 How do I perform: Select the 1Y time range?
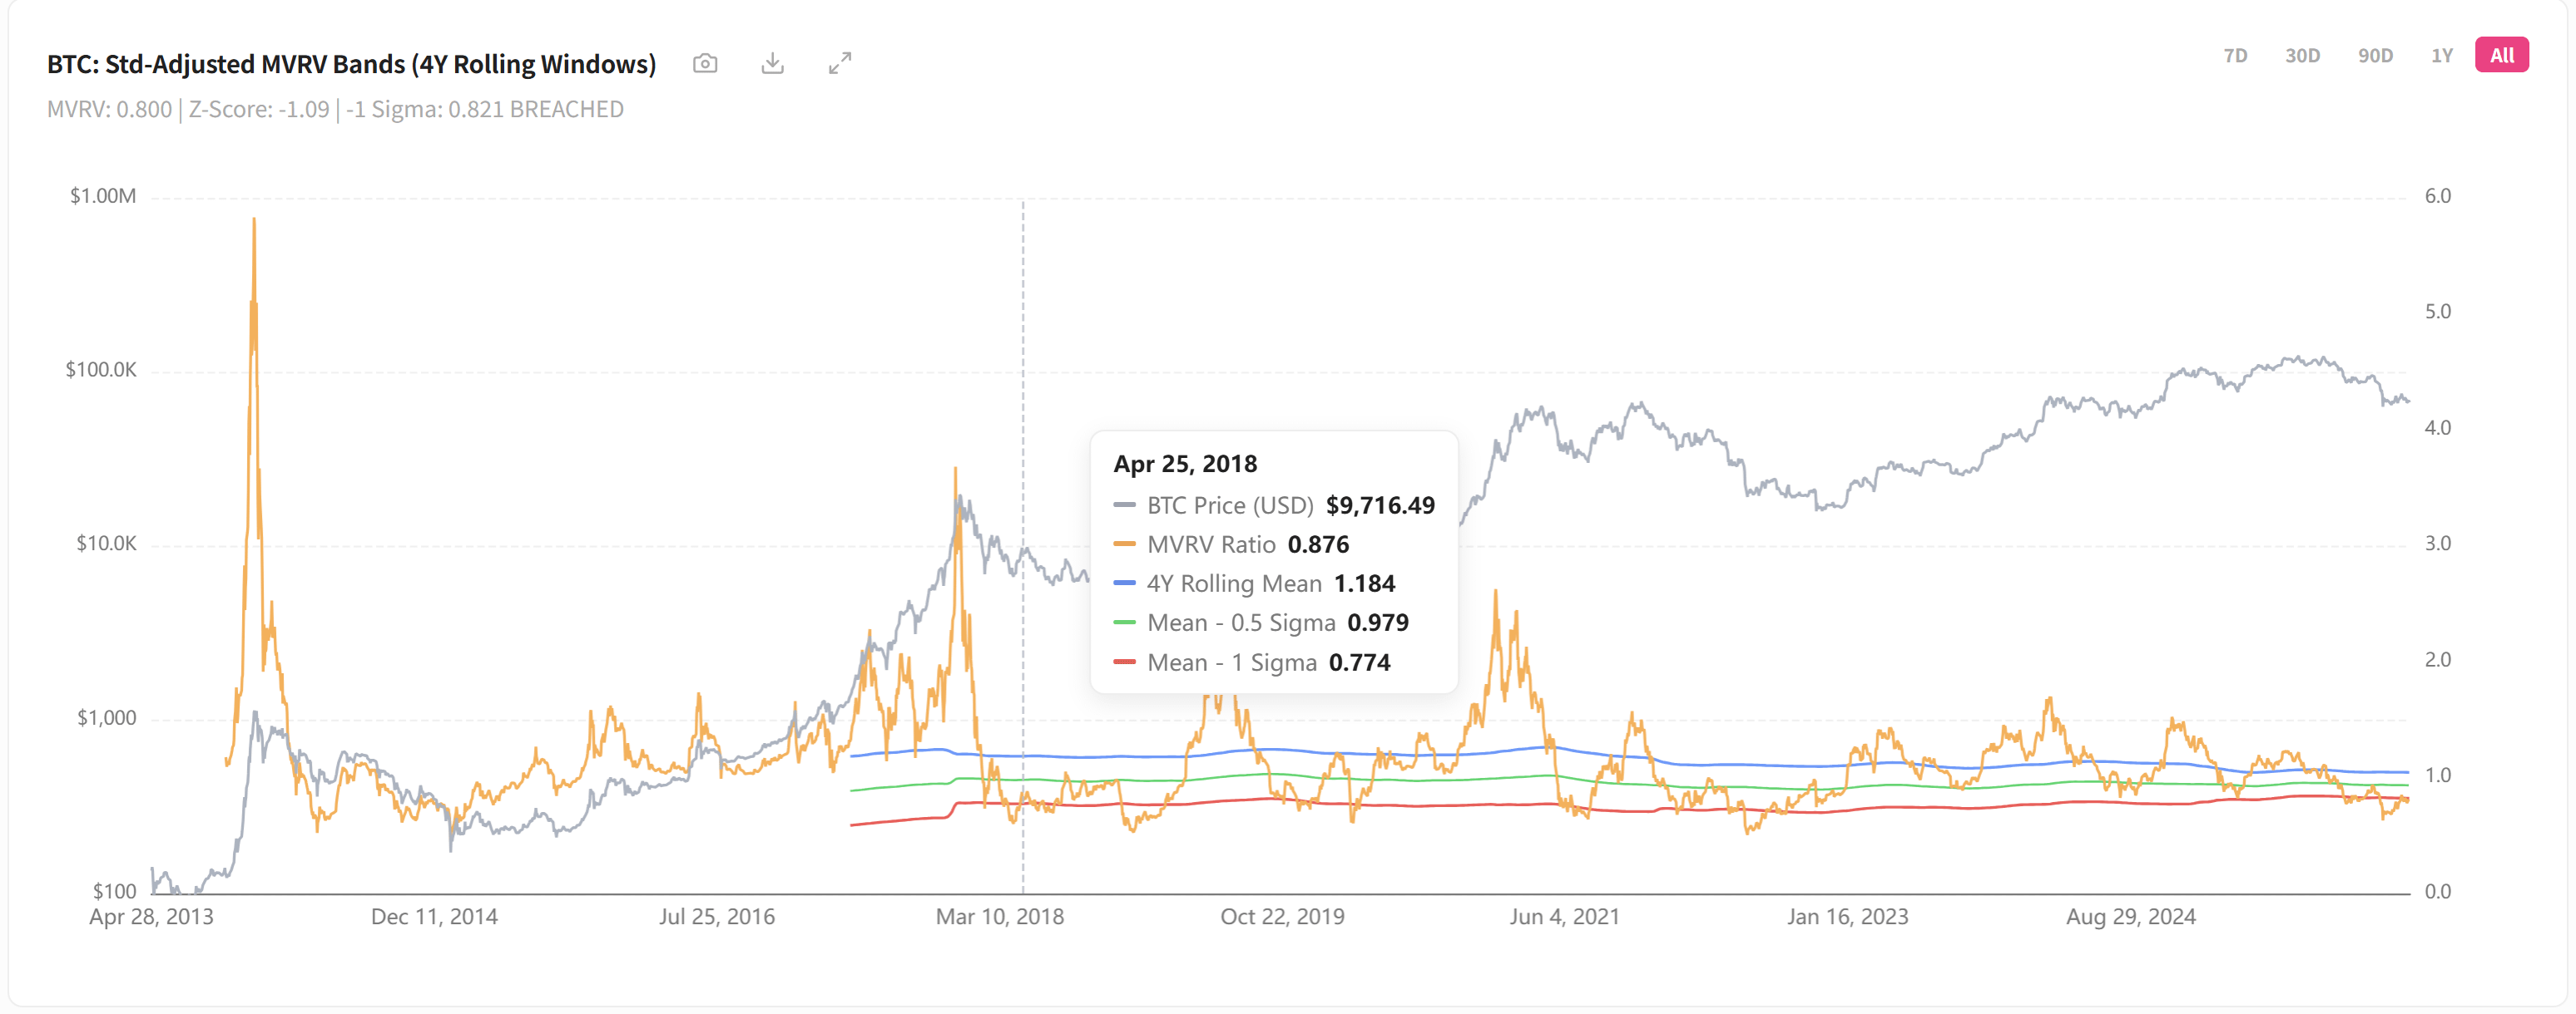[2442, 56]
